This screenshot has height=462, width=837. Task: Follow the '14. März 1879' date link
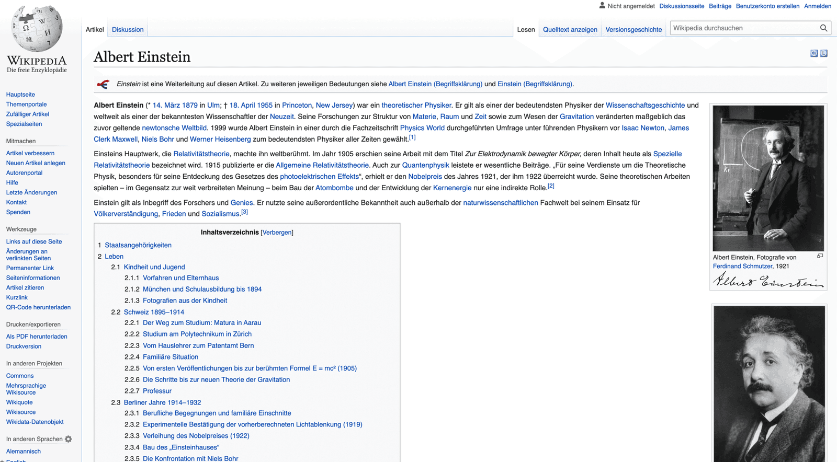coord(175,106)
